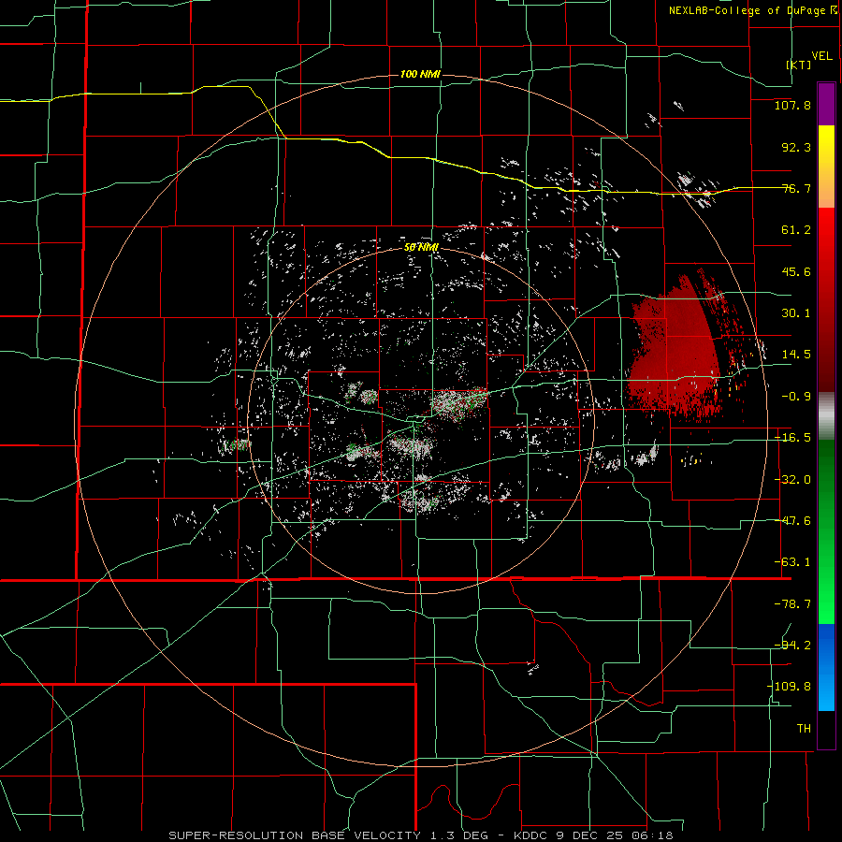Viewport: 842px width, 842px height.
Task: Click the blue segment of the color bar
Action: click(826, 667)
